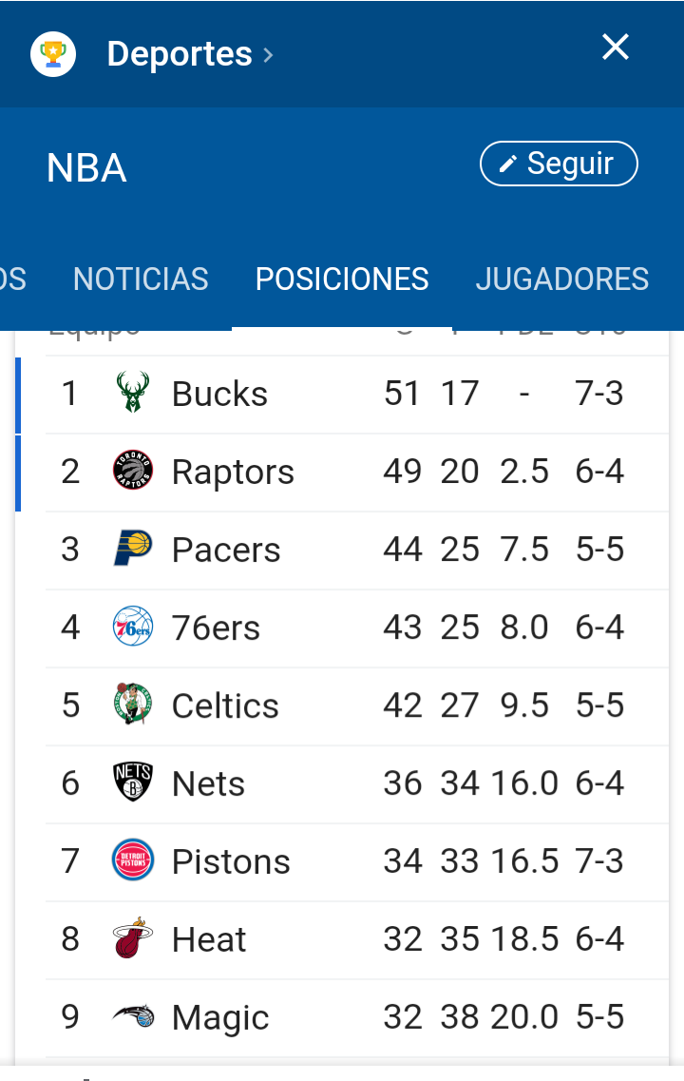Open the Raptors team name

point(233,473)
